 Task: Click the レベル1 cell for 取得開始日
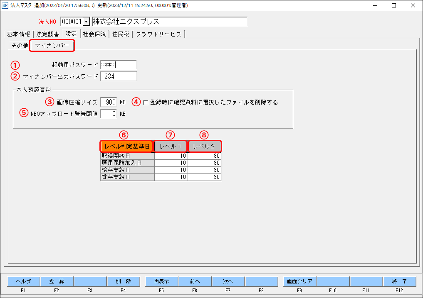(171, 156)
